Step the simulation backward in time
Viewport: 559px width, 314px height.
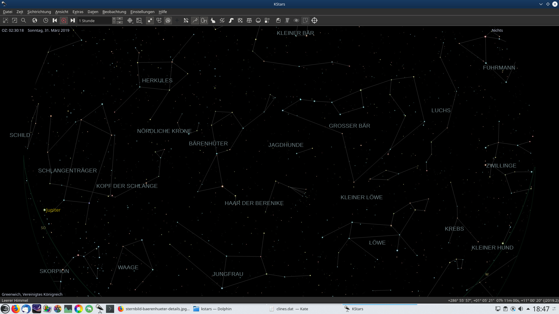point(55,20)
